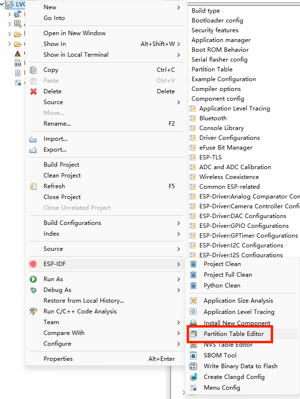
Task: Click the ESP-IDF red logo icon
Action: (x=33, y=264)
